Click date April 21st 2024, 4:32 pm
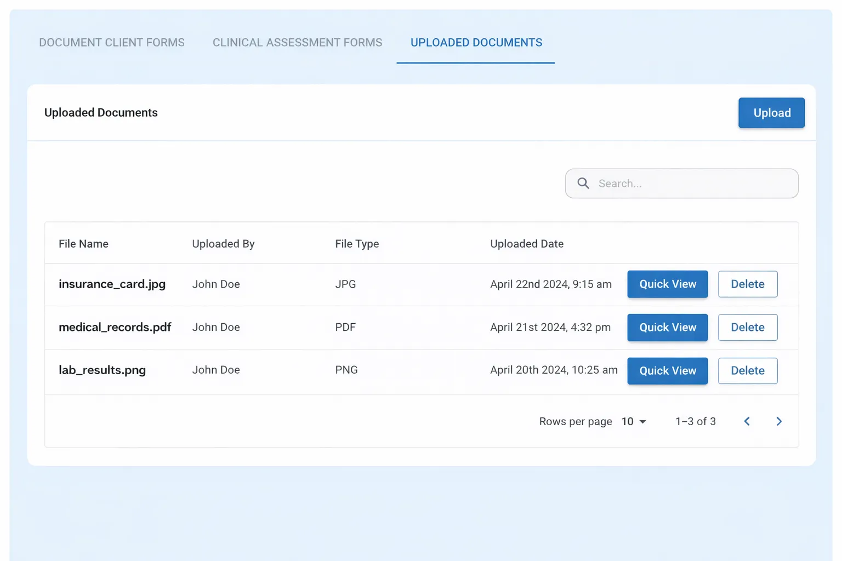This screenshot has width=842, height=561. (x=550, y=327)
